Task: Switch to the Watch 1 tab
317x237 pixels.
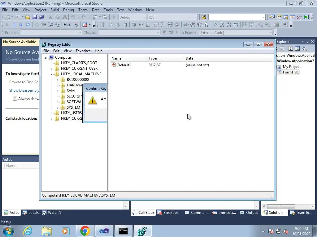Action: tap(51, 212)
